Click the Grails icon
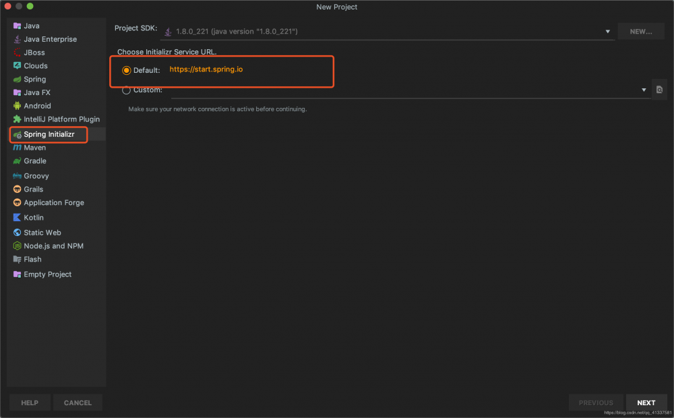Screen dimensions: 674x418 pos(18,189)
